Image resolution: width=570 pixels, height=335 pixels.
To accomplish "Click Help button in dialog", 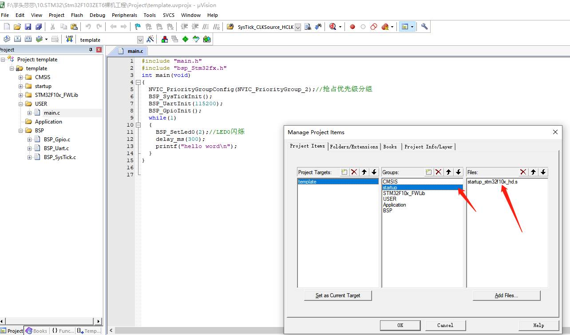I will click(x=538, y=325).
